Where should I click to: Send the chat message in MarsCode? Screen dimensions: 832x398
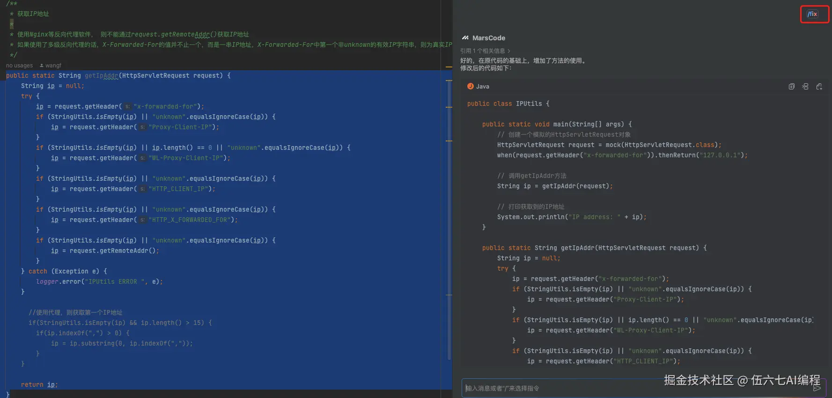(817, 388)
